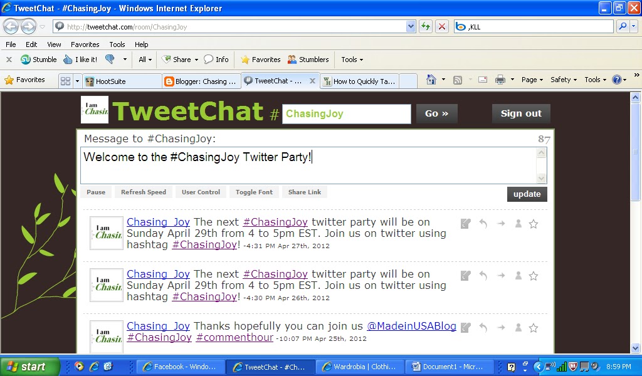
Task: Click the browser Back arrow button
Action: [11, 27]
